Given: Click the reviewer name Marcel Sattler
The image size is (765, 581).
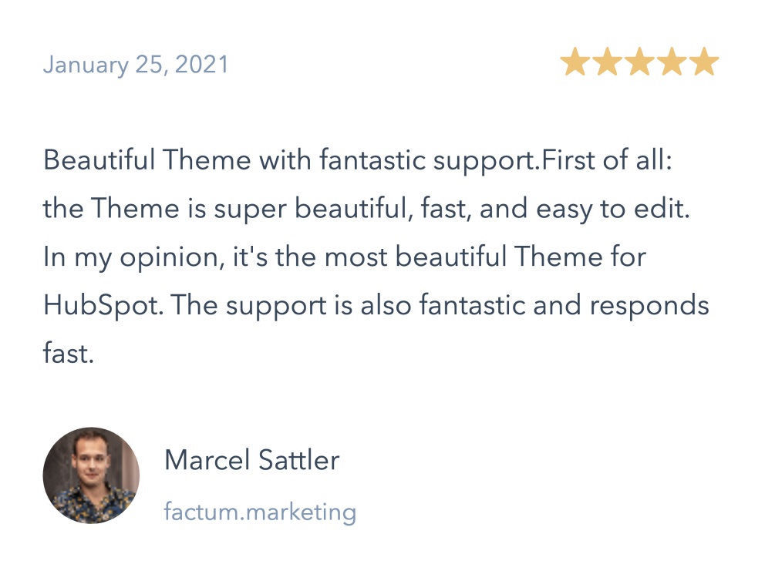Looking at the screenshot, I should click(x=251, y=459).
